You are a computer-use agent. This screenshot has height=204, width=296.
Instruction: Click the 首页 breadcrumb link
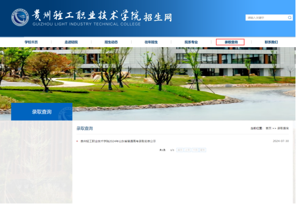click(x=269, y=129)
